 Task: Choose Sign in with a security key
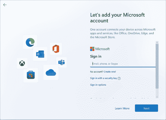(103, 78)
